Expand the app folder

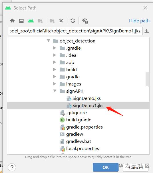pyautogui.click(x=55, y=62)
